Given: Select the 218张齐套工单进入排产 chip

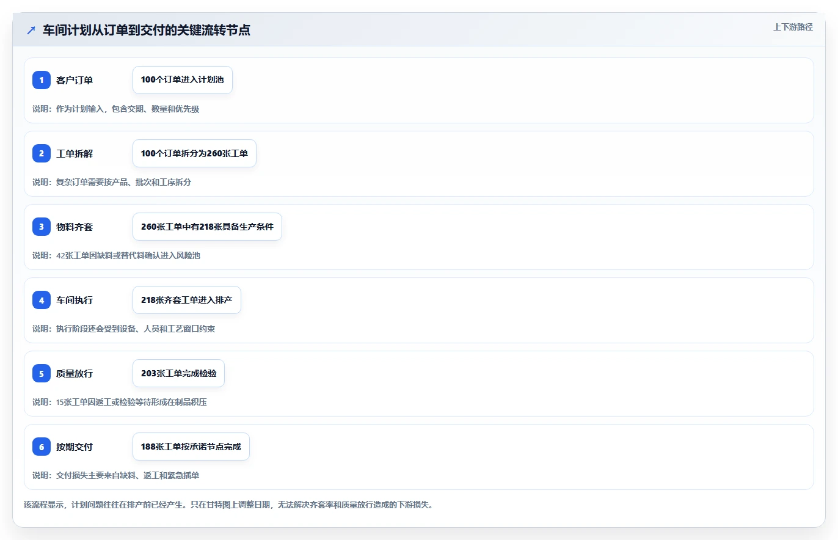Looking at the screenshot, I should (187, 300).
